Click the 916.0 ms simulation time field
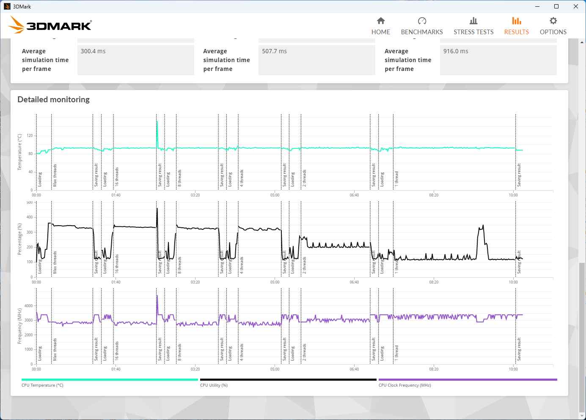This screenshot has height=420, width=586. point(498,60)
